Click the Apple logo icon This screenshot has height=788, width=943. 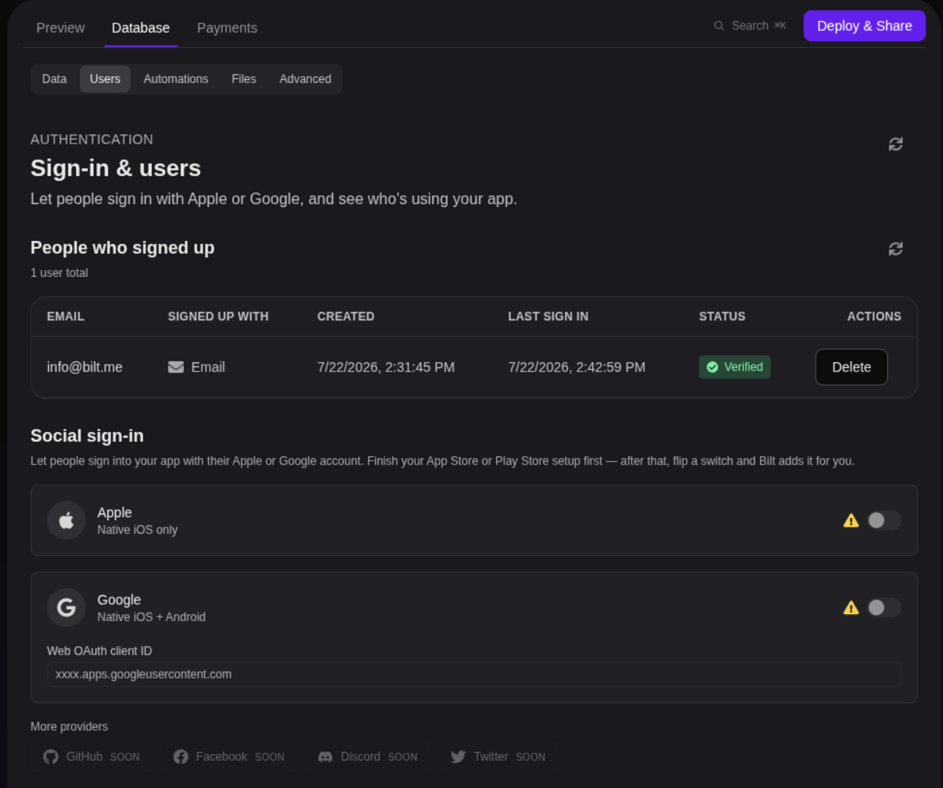66,520
